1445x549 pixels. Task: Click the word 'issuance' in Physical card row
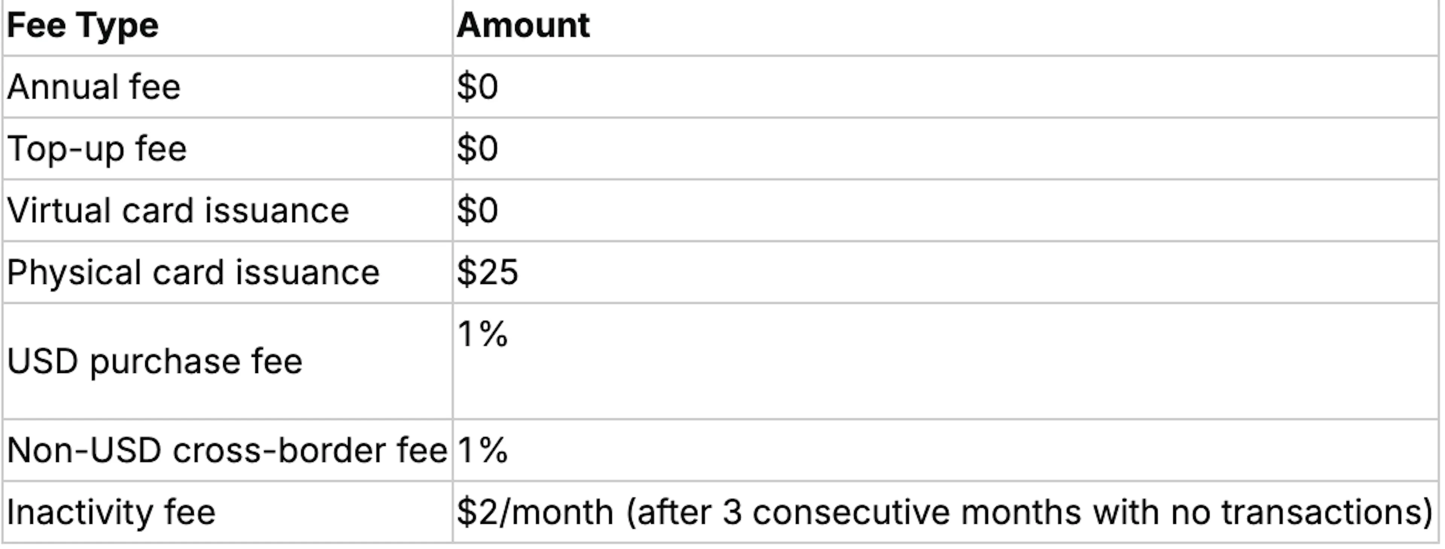point(307,273)
